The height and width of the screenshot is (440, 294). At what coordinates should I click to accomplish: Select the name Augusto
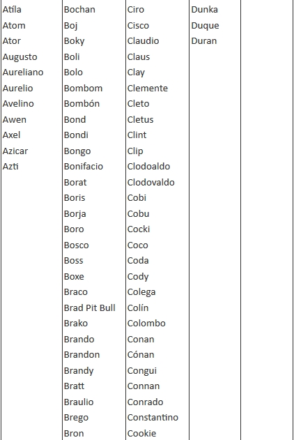[x=20, y=57]
